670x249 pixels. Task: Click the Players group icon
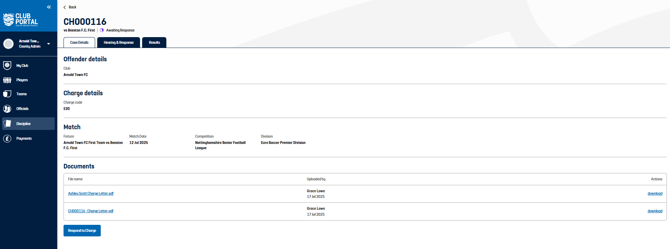[x=7, y=80]
